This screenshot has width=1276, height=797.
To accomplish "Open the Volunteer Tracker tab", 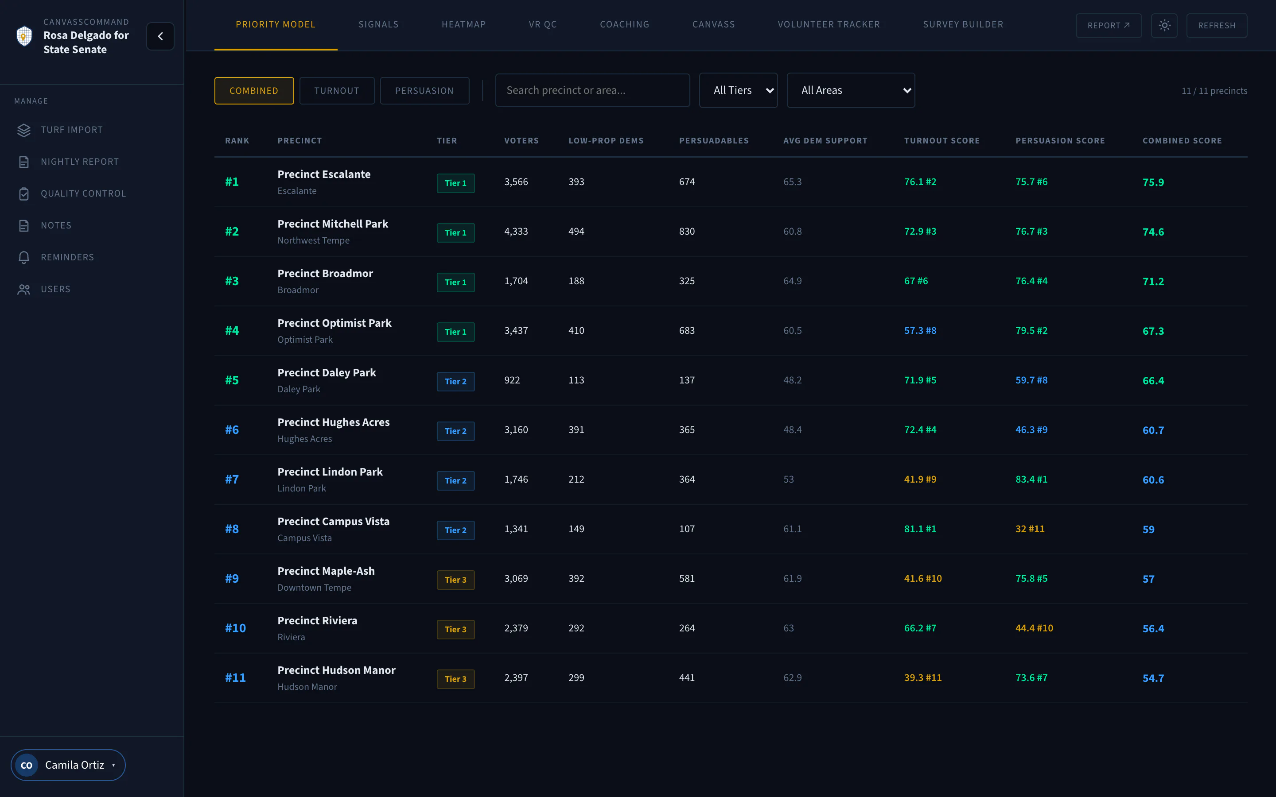I will coord(829,24).
